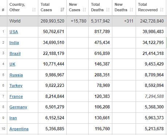This screenshot has height=135, width=167.
Task: Select World total cases 269,993,520
Action: [x=53, y=21]
